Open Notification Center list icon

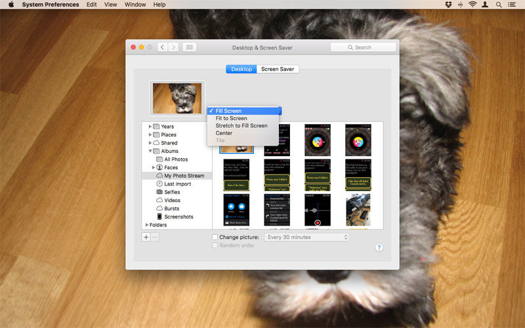511,5
